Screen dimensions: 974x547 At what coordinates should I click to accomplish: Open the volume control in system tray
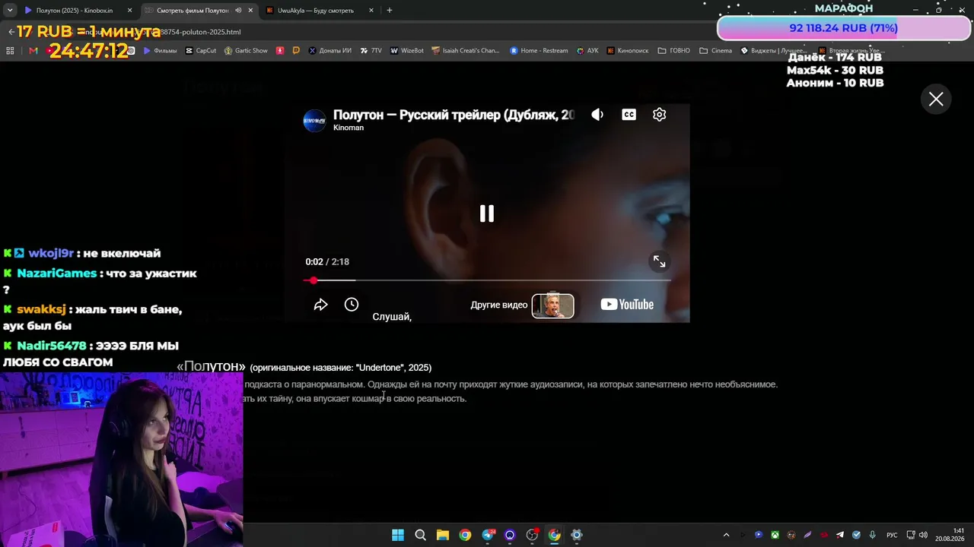(923, 535)
